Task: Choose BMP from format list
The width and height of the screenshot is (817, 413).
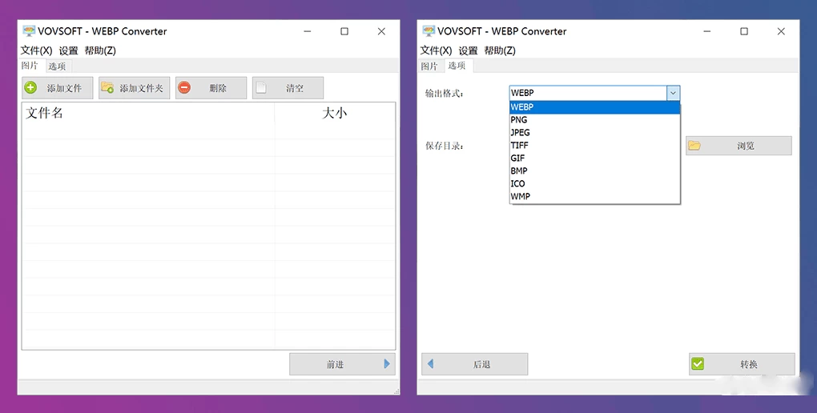Action: (x=594, y=170)
